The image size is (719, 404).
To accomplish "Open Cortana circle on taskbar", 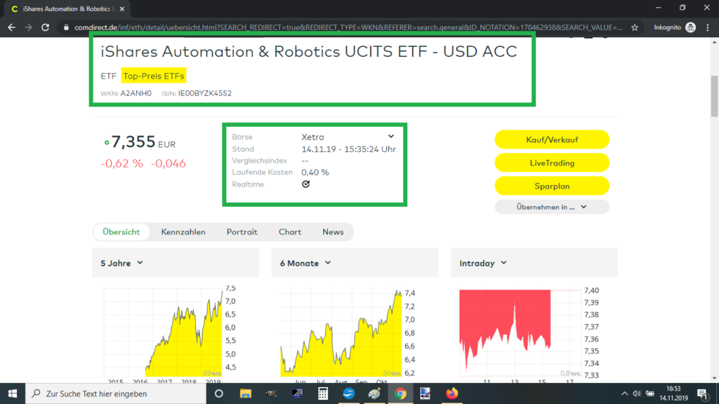I will click(219, 393).
